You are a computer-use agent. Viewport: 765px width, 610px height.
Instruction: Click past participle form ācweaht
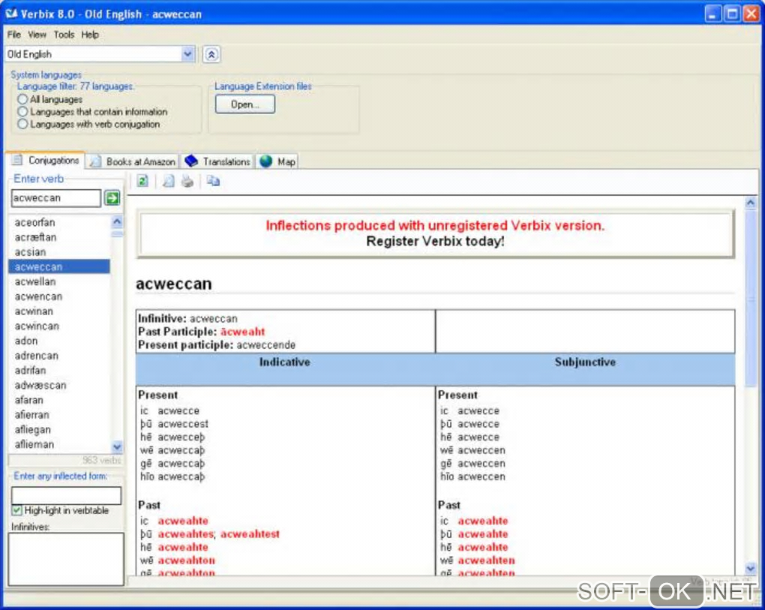click(242, 332)
